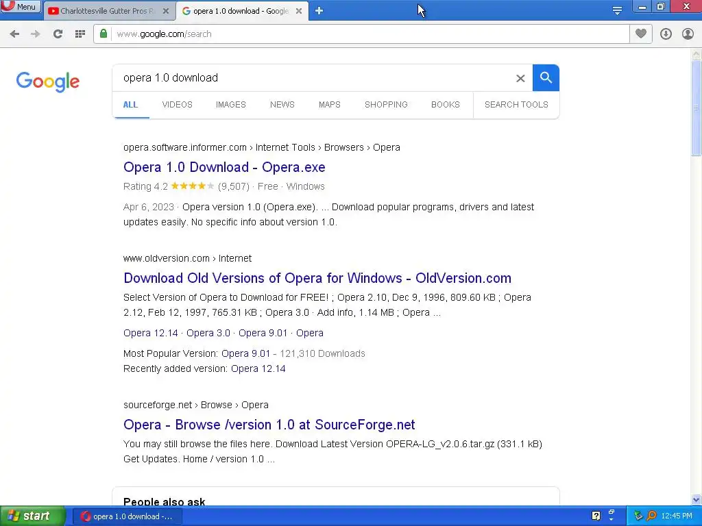Switch to NEWS results
The width and height of the screenshot is (702, 526).
(x=282, y=105)
